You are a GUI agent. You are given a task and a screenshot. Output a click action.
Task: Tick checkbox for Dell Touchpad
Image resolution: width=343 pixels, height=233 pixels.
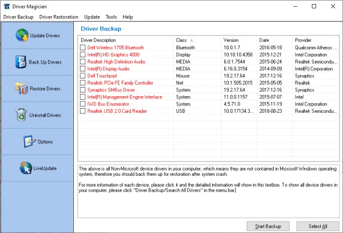coord(83,76)
